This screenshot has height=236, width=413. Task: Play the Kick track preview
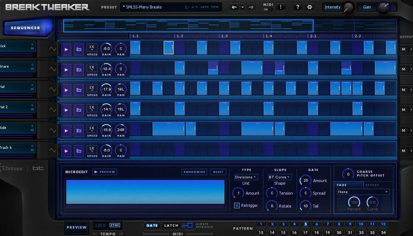point(66,49)
